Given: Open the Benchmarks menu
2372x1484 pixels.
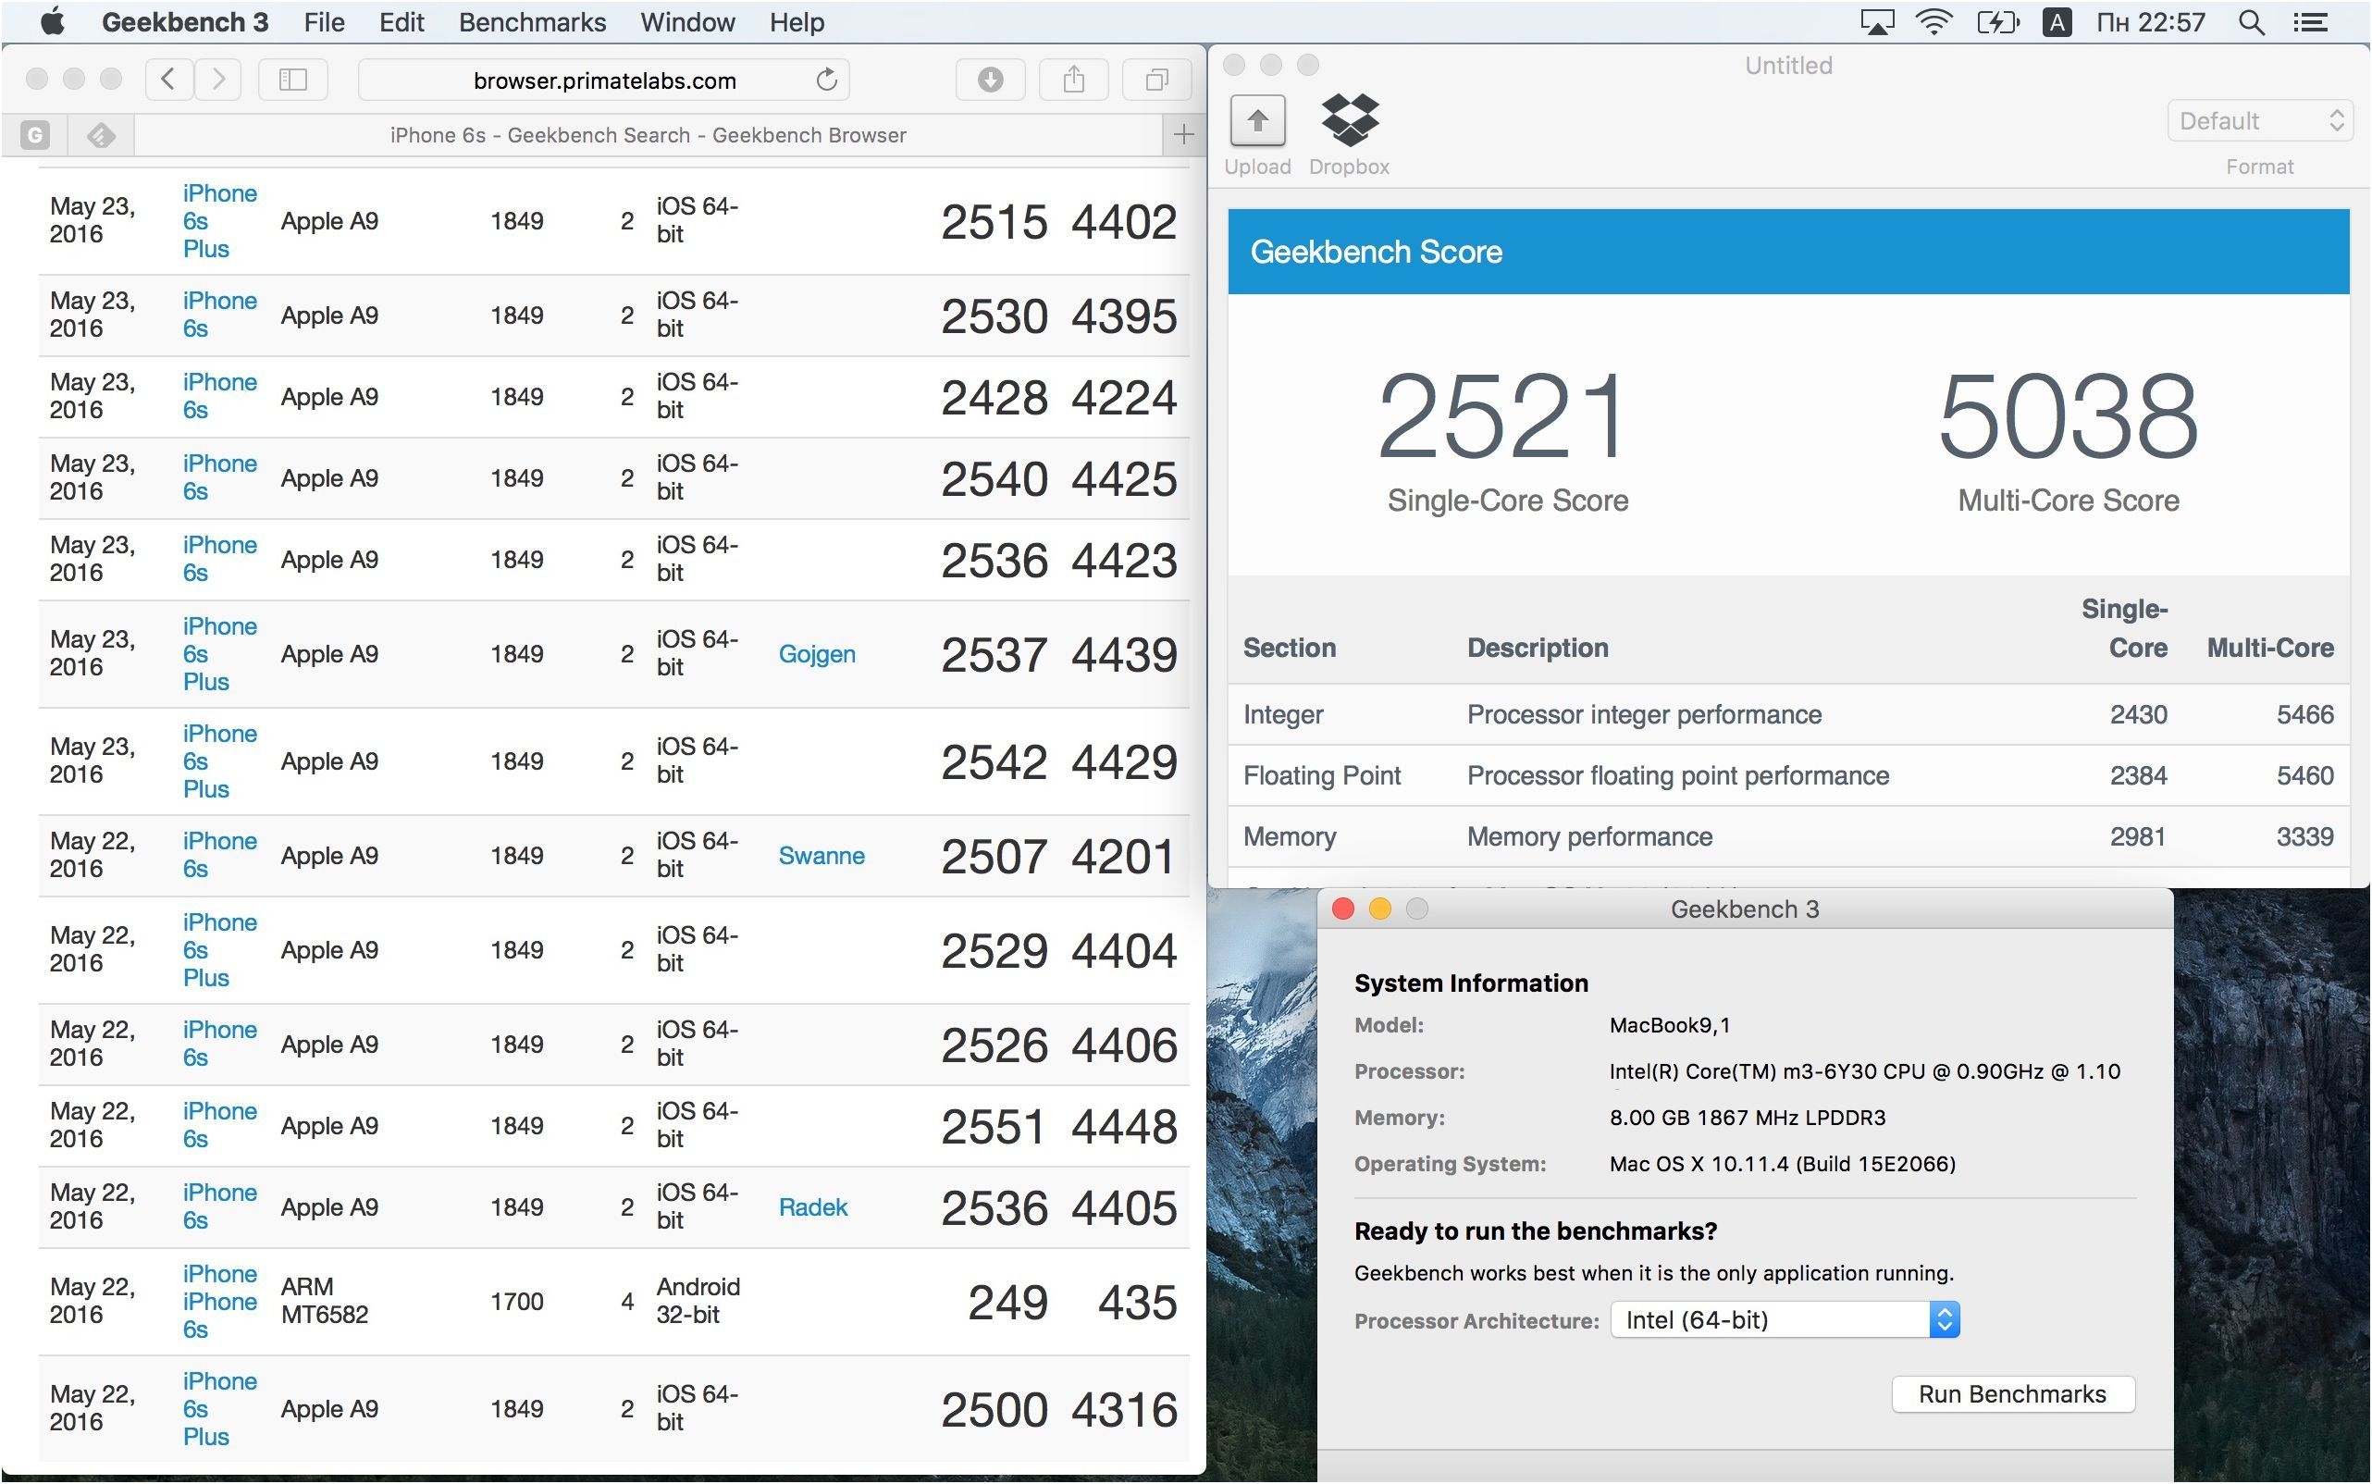Looking at the screenshot, I should 532,21.
